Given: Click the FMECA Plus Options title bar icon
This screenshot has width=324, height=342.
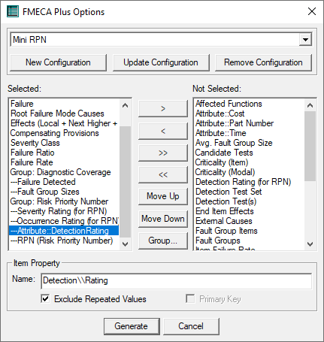Looking at the screenshot, I should pos(13,11).
